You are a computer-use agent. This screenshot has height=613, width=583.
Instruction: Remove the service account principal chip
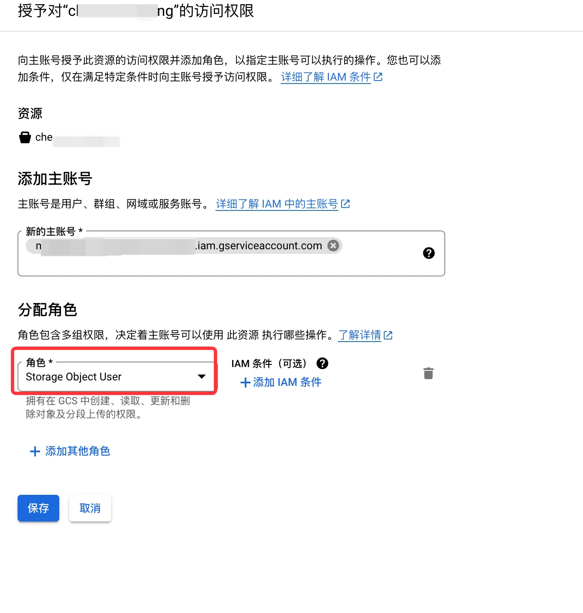(333, 246)
